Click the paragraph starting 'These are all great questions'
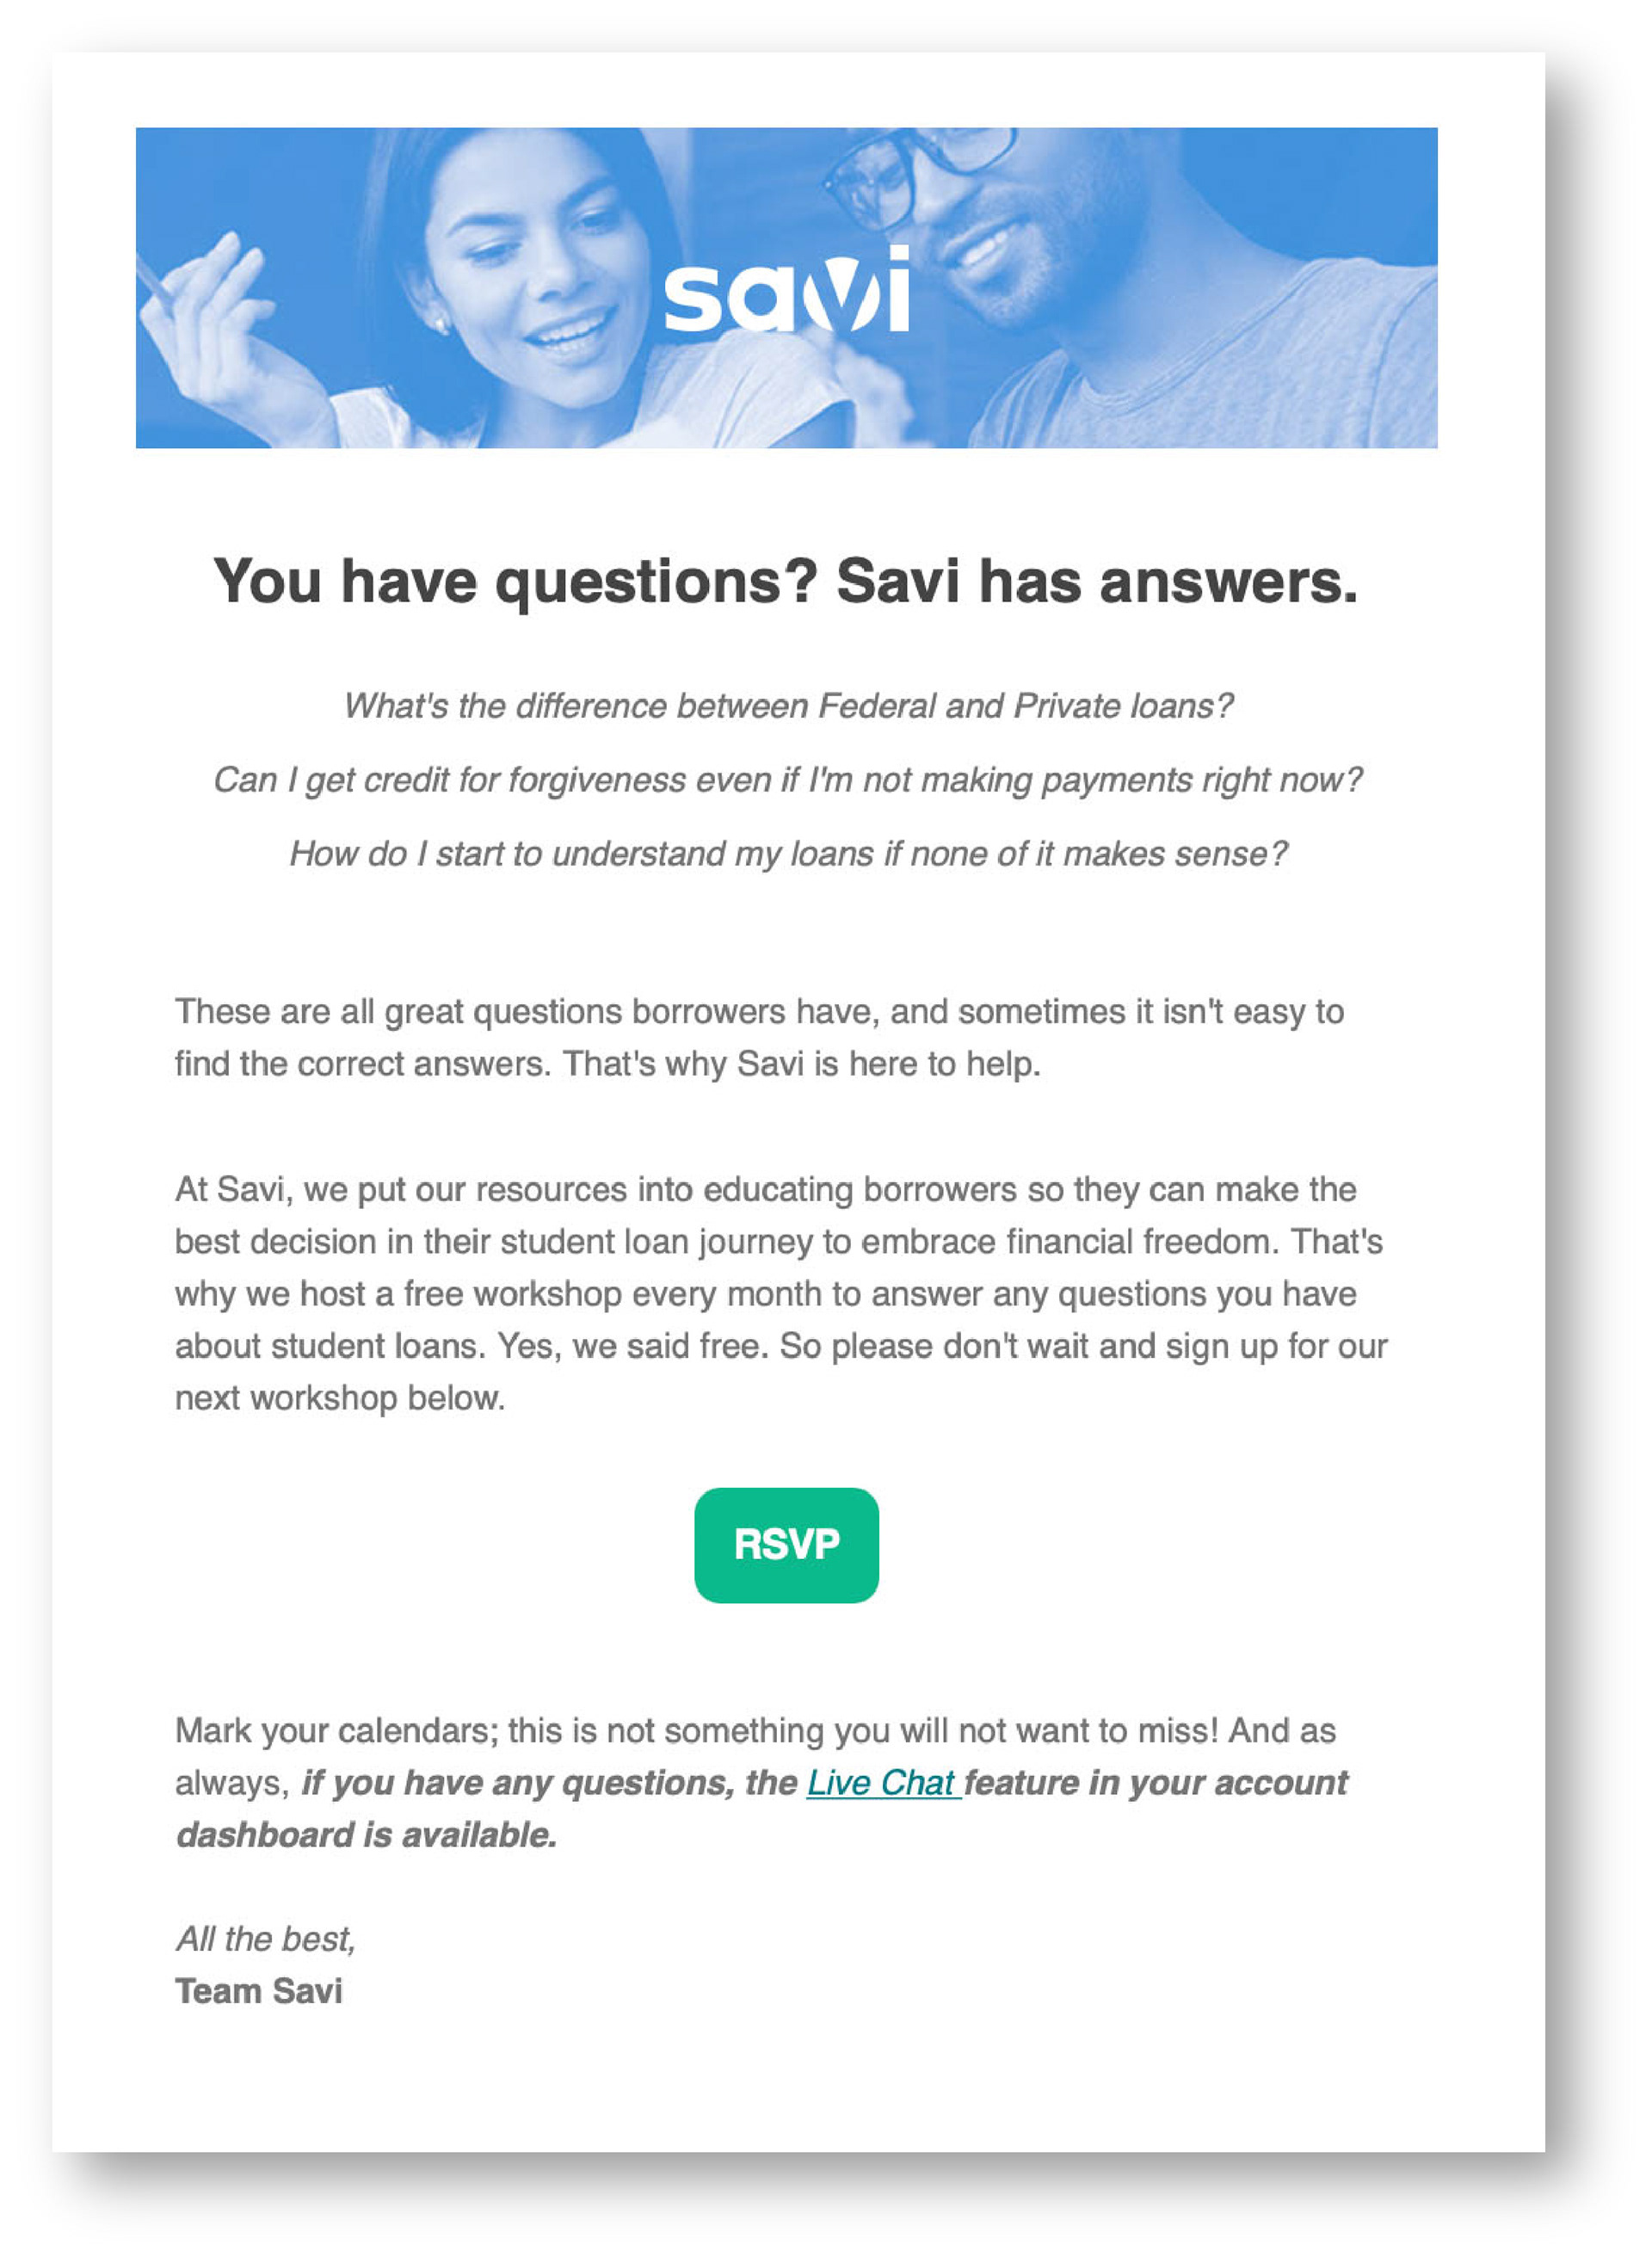This screenshot has width=1652, height=2257. 759,1037
